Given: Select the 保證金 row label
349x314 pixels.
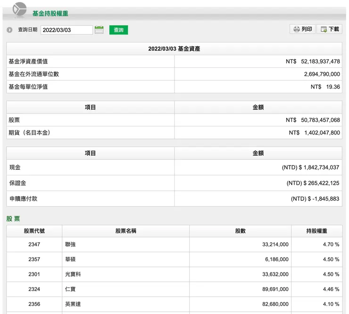Looking at the screenshot, I should pyautogui.click(x=18, y=183).
